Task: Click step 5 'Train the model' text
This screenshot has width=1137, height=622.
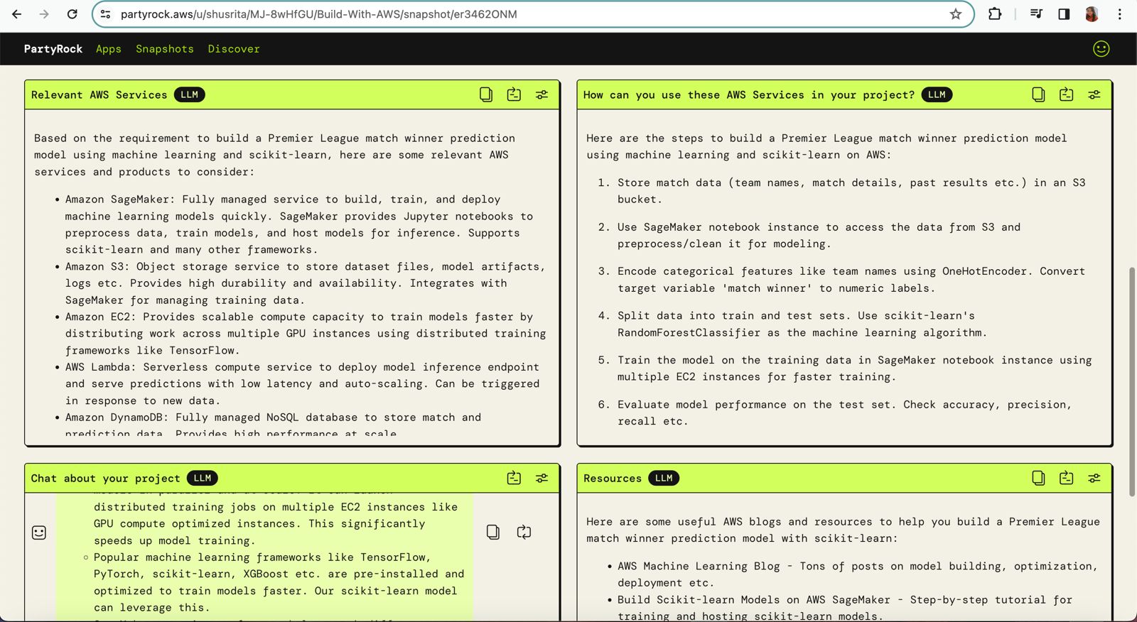Action: 854,369
